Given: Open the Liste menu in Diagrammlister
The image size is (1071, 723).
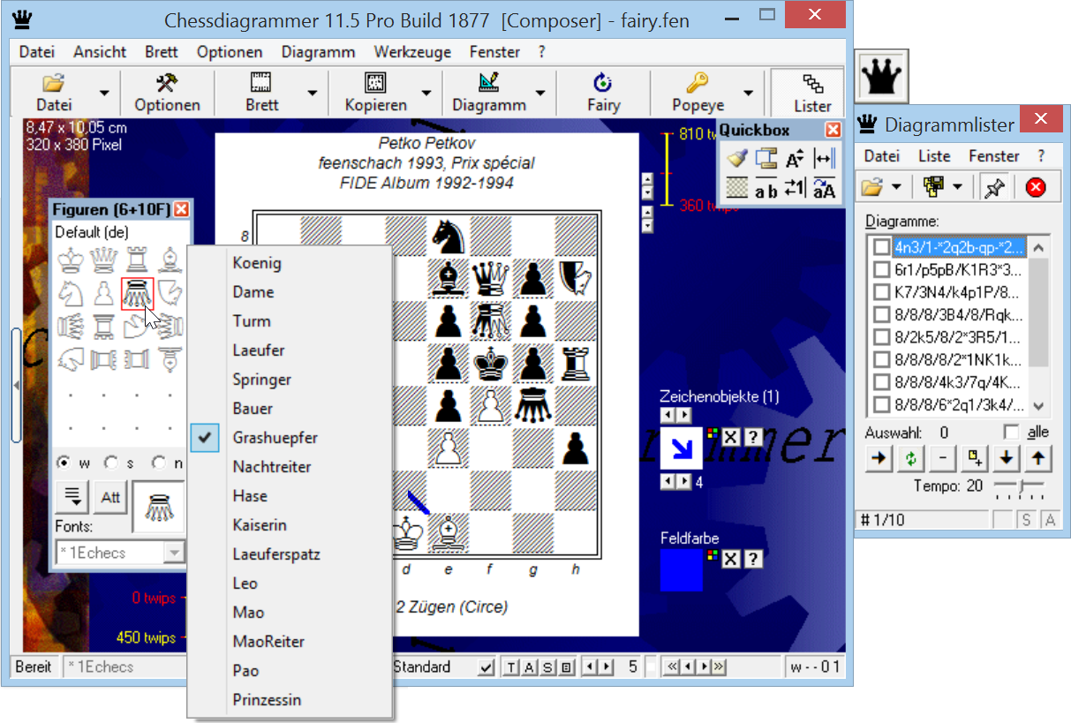Looking at the screenshot, I should tap(934, 156).
